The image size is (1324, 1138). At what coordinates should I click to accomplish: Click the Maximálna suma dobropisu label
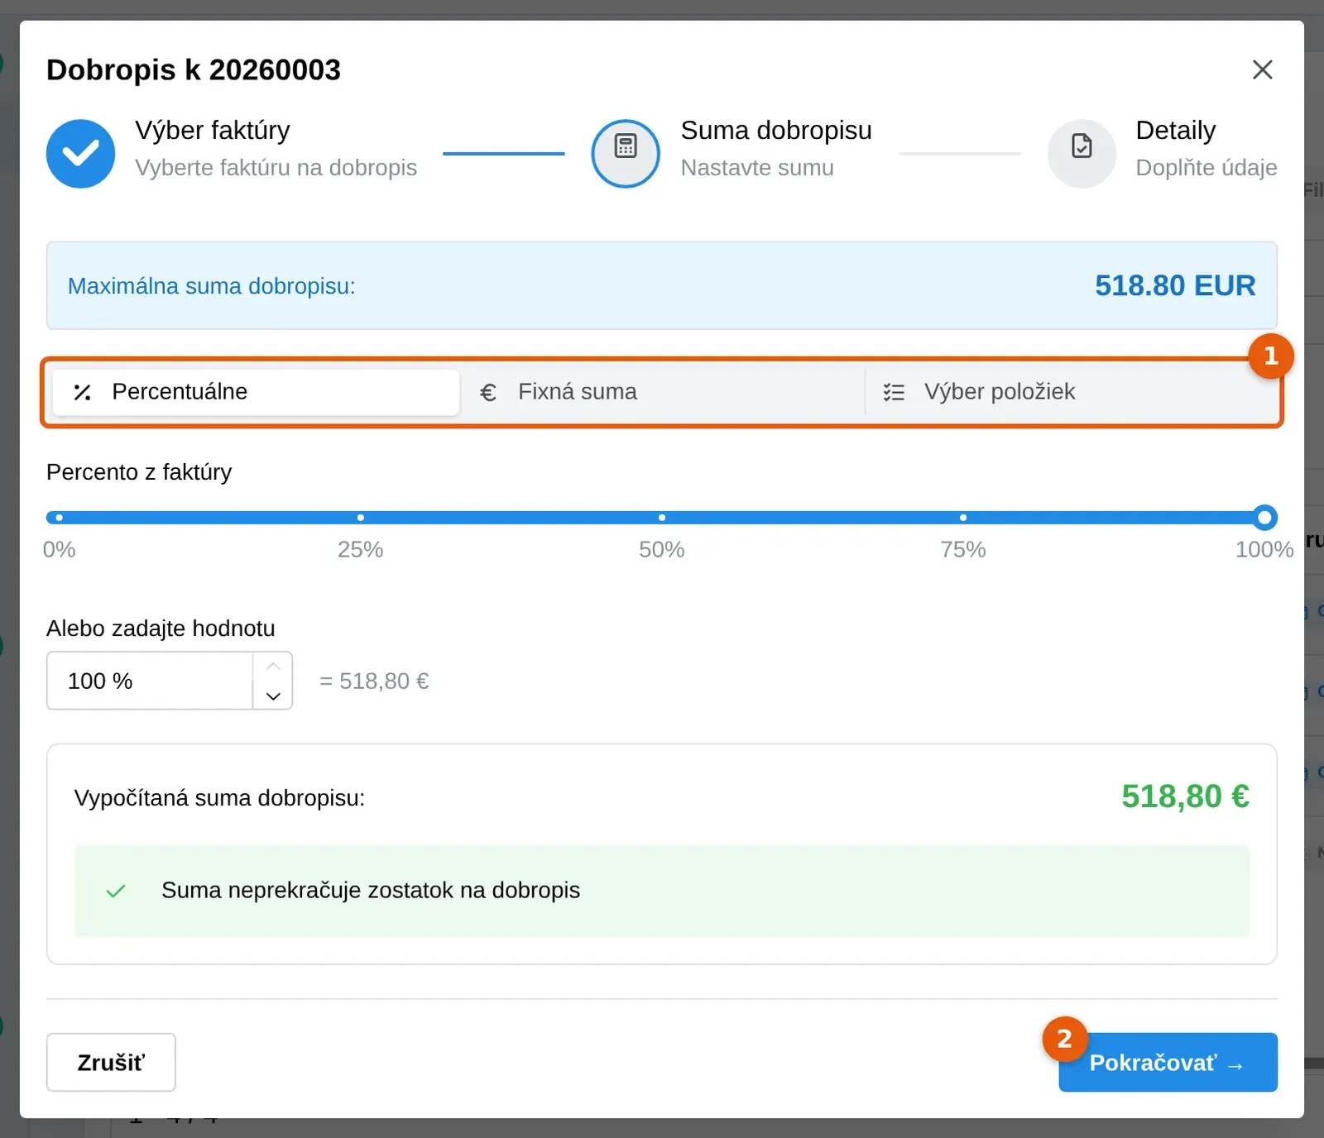point(211,286)
